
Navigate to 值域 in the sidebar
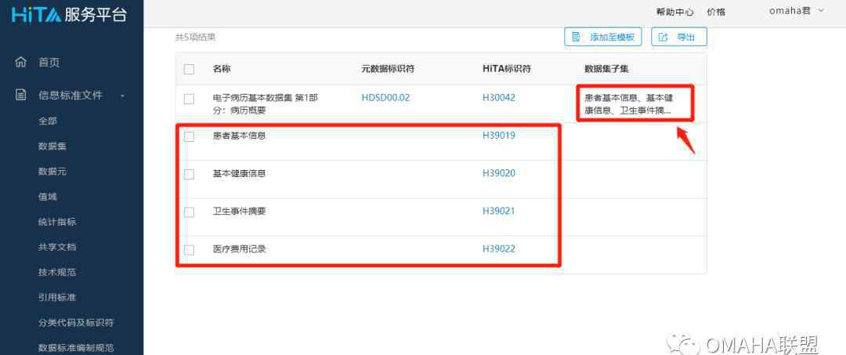click(x=48, y=197)
